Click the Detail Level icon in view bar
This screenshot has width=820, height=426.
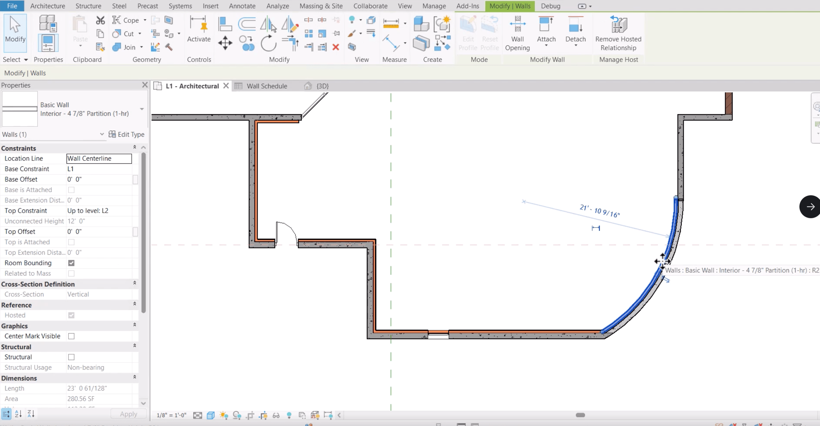coord(197,415)
